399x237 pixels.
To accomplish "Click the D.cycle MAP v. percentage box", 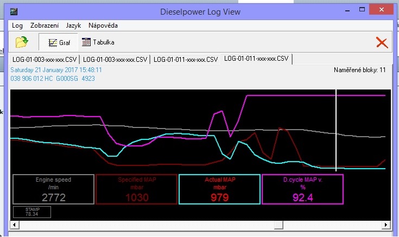I will click(302, 189).
